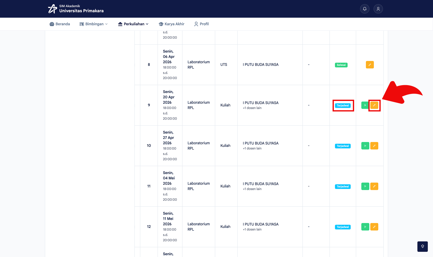Click I PUTU BUDA SUYASA in row 9
The height and width of the screenshot is (257, 433).
260,103
